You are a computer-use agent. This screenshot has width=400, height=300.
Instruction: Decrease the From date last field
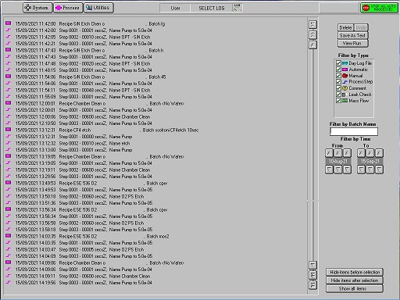click(347, 170)
